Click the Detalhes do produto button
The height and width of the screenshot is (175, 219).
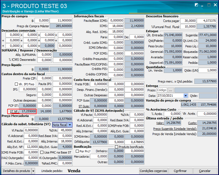click(x=16, y=171)
